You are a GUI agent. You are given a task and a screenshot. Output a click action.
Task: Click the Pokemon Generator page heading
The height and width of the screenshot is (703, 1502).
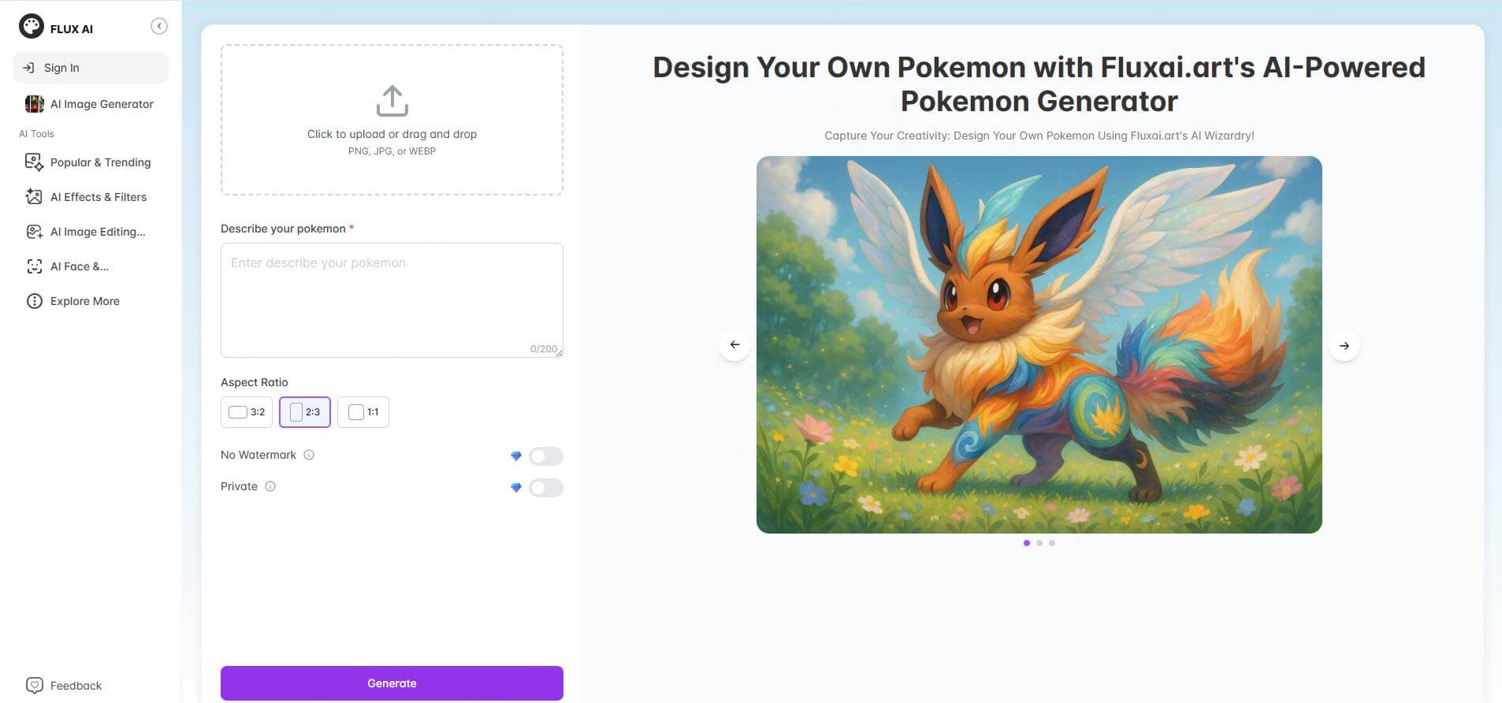[x=1039, y=84]
